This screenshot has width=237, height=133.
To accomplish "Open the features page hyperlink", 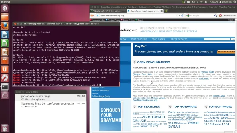I will click(x=219, y=96).
